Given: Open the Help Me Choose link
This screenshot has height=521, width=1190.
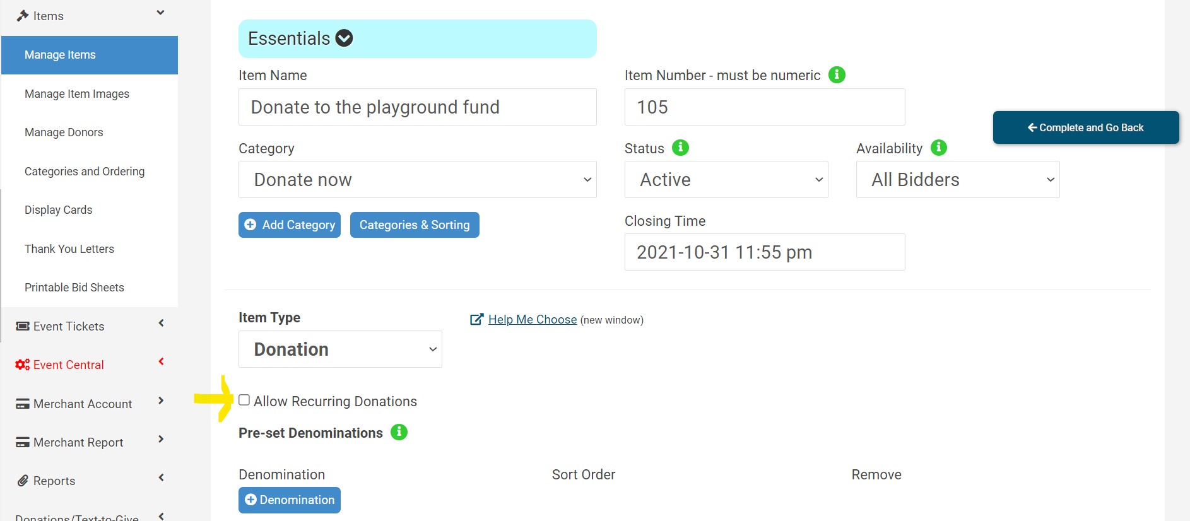Looking at the screenshot, I should (532, 320).
